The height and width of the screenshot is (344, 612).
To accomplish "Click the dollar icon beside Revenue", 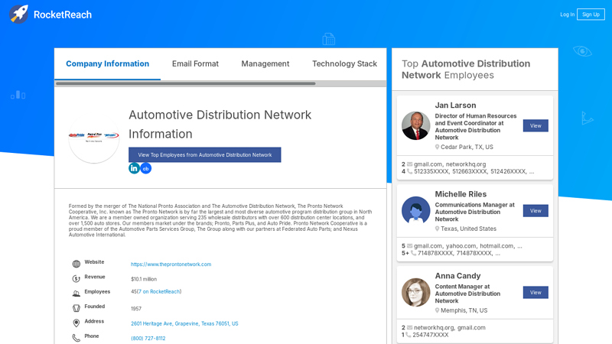I will [76, 278].
